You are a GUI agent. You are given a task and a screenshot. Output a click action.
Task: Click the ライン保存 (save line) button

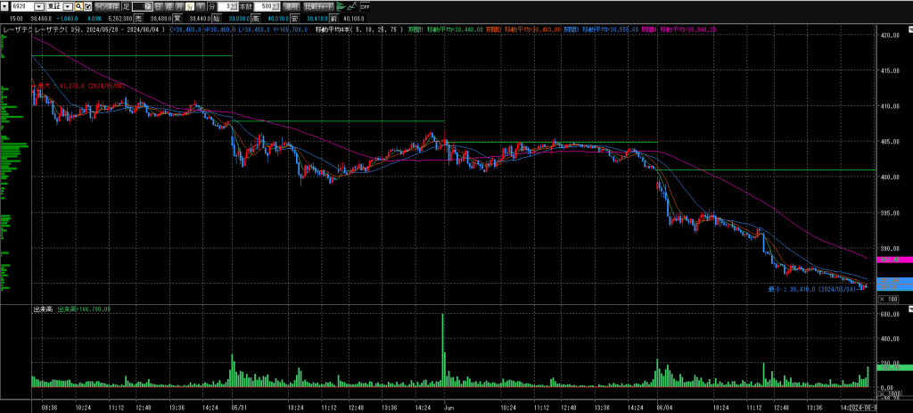tap(106, 6)
